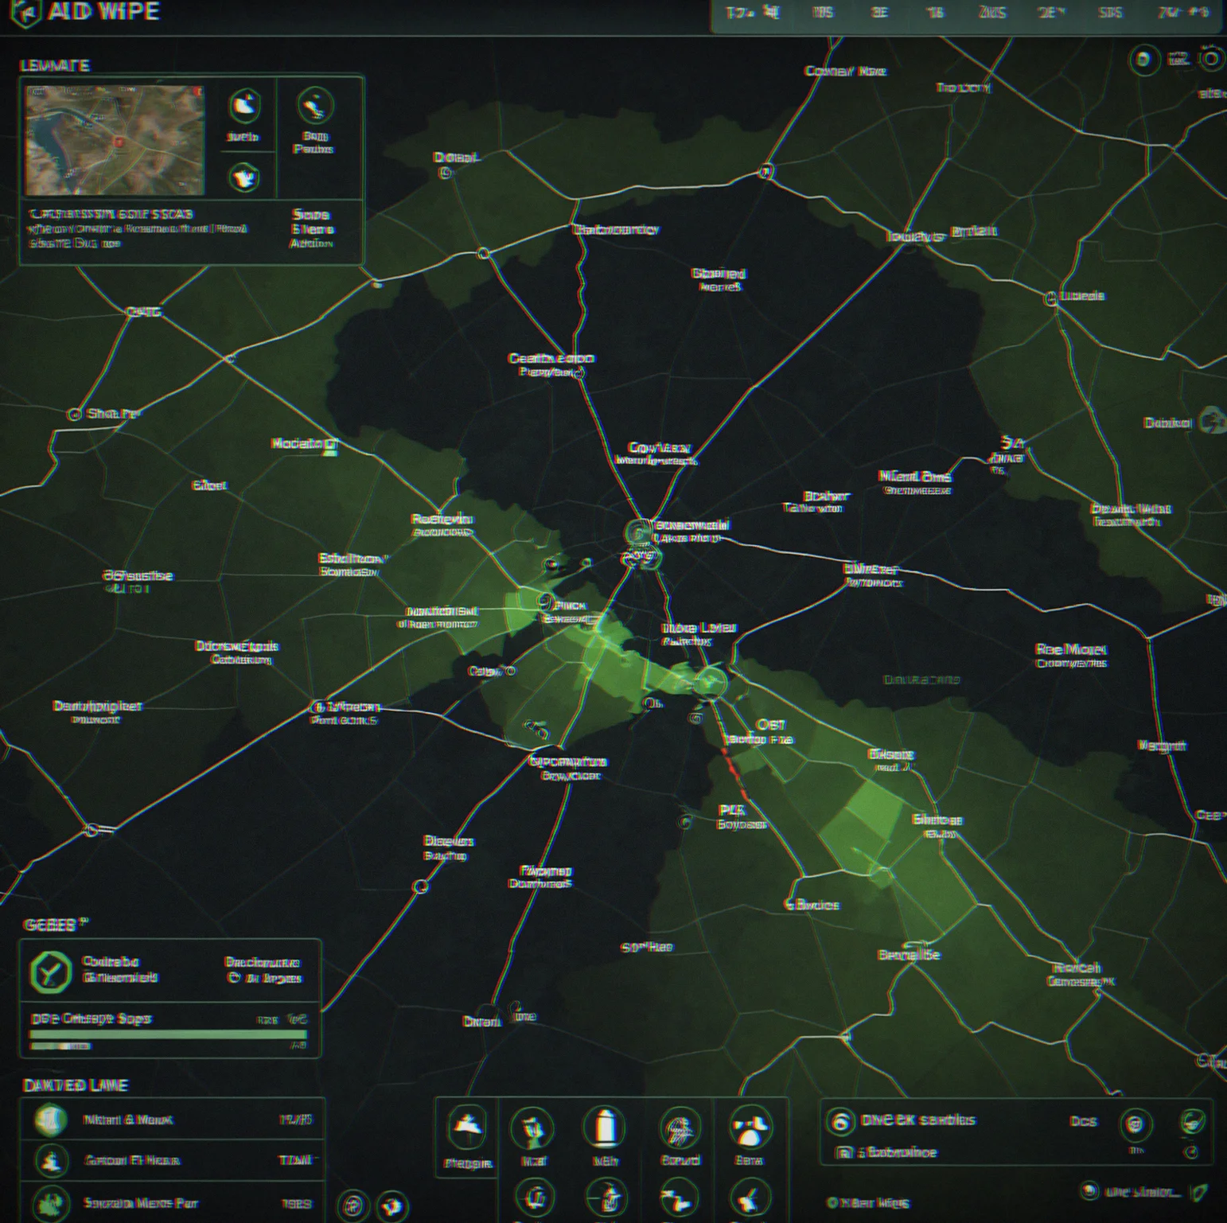The width and height of the screenshot is (1227, 1223).
Task: Open the second row in the DAKTED LAME list
Action: [173, 1161]
